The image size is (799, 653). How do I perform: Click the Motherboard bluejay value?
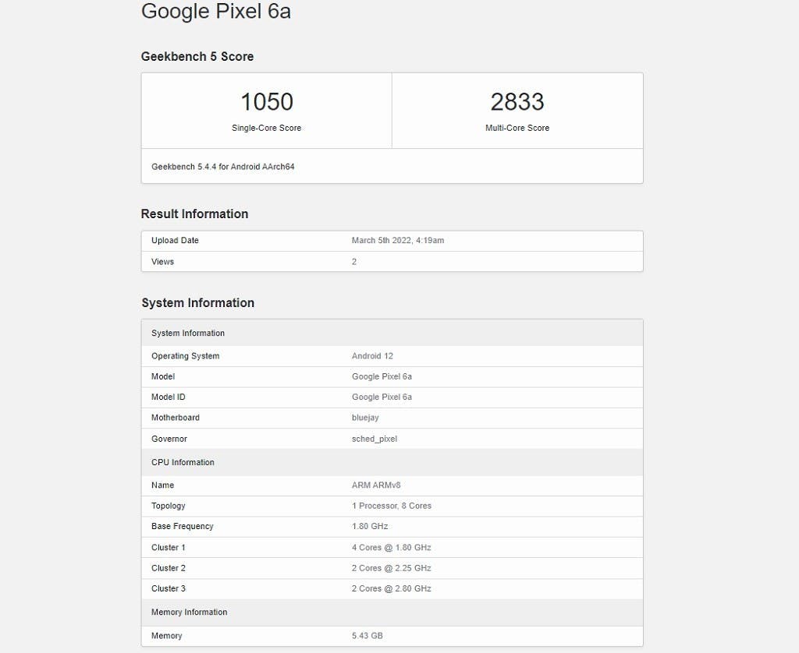366,418
